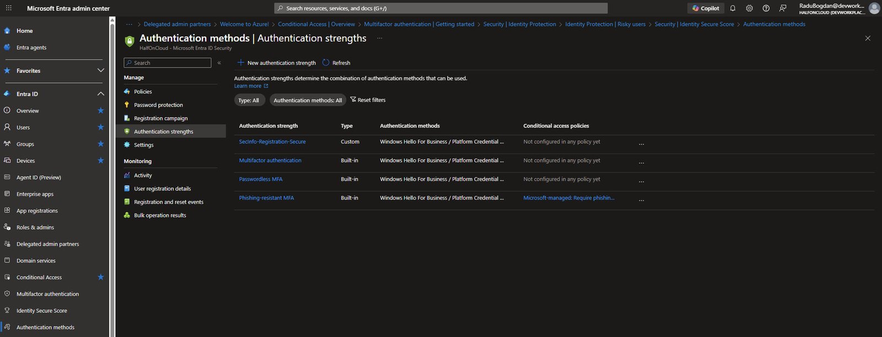
Task: Open the settings gear icon
Action: click(749, 8)
